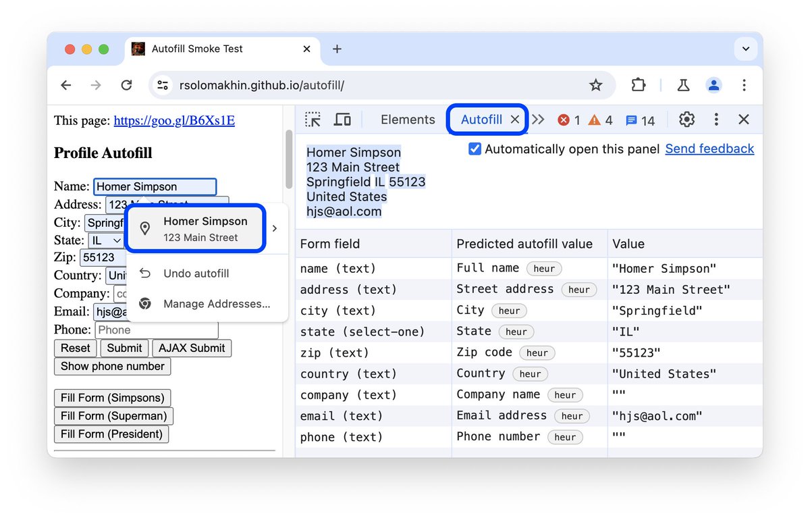Click the Zip input field
Viewport: 810px width, 520px height.
click(x=103, y=257)
